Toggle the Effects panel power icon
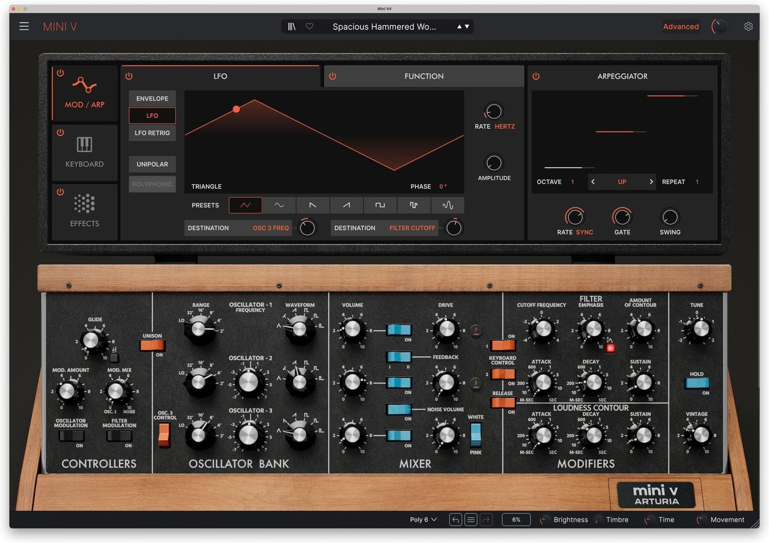Viewport: 769px width, 543px height. tap(60, 192)
